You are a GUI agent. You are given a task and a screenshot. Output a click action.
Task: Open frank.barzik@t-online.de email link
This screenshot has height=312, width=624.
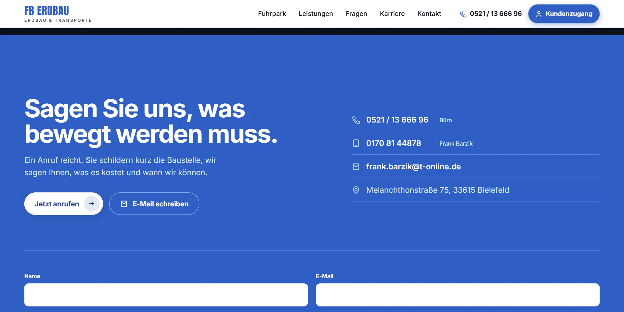(413, 167)
